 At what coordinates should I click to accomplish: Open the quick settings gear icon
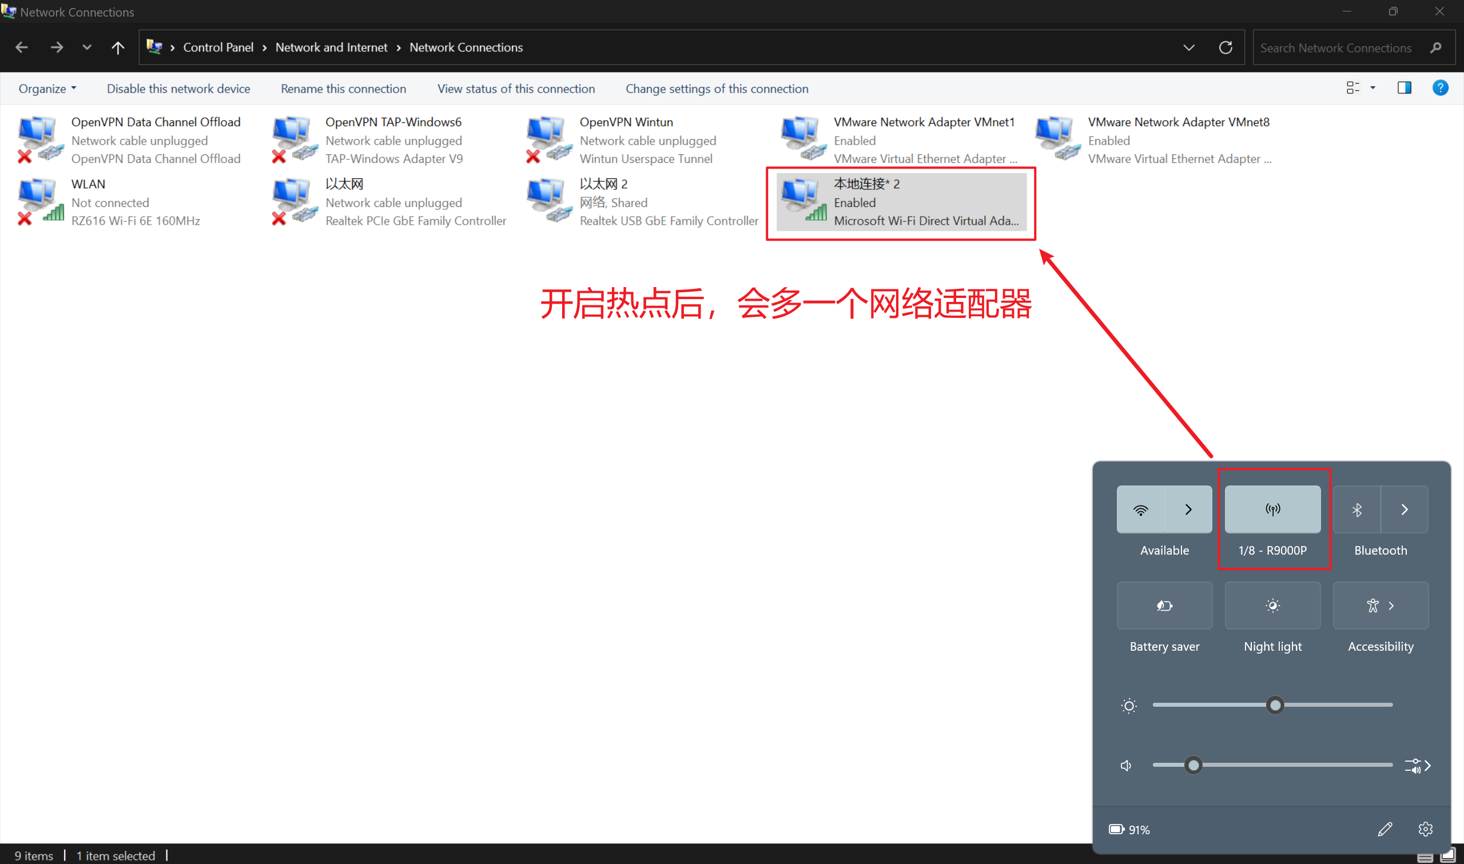tap(1425, 829)
